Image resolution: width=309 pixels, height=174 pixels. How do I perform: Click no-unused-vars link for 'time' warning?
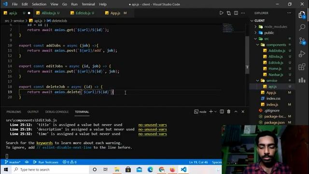[x=153, y=134]
